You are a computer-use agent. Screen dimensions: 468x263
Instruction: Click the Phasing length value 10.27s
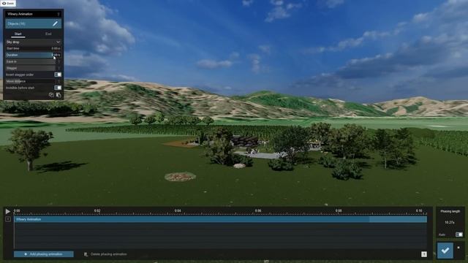[450, 222]
